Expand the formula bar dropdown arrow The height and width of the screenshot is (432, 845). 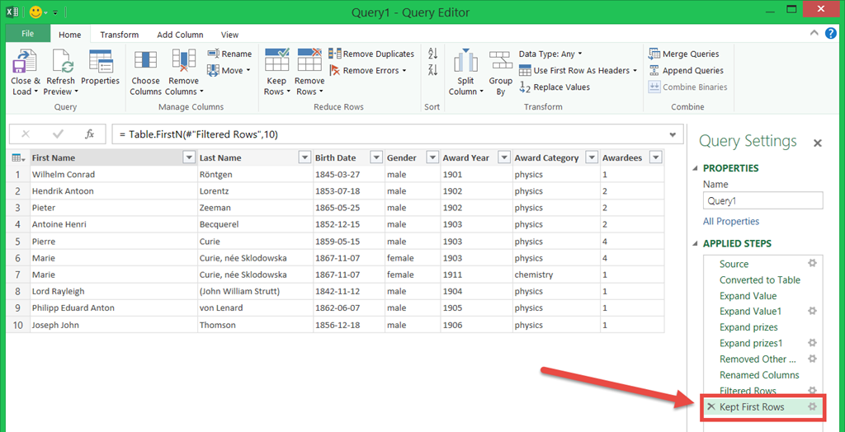(673, 134)
